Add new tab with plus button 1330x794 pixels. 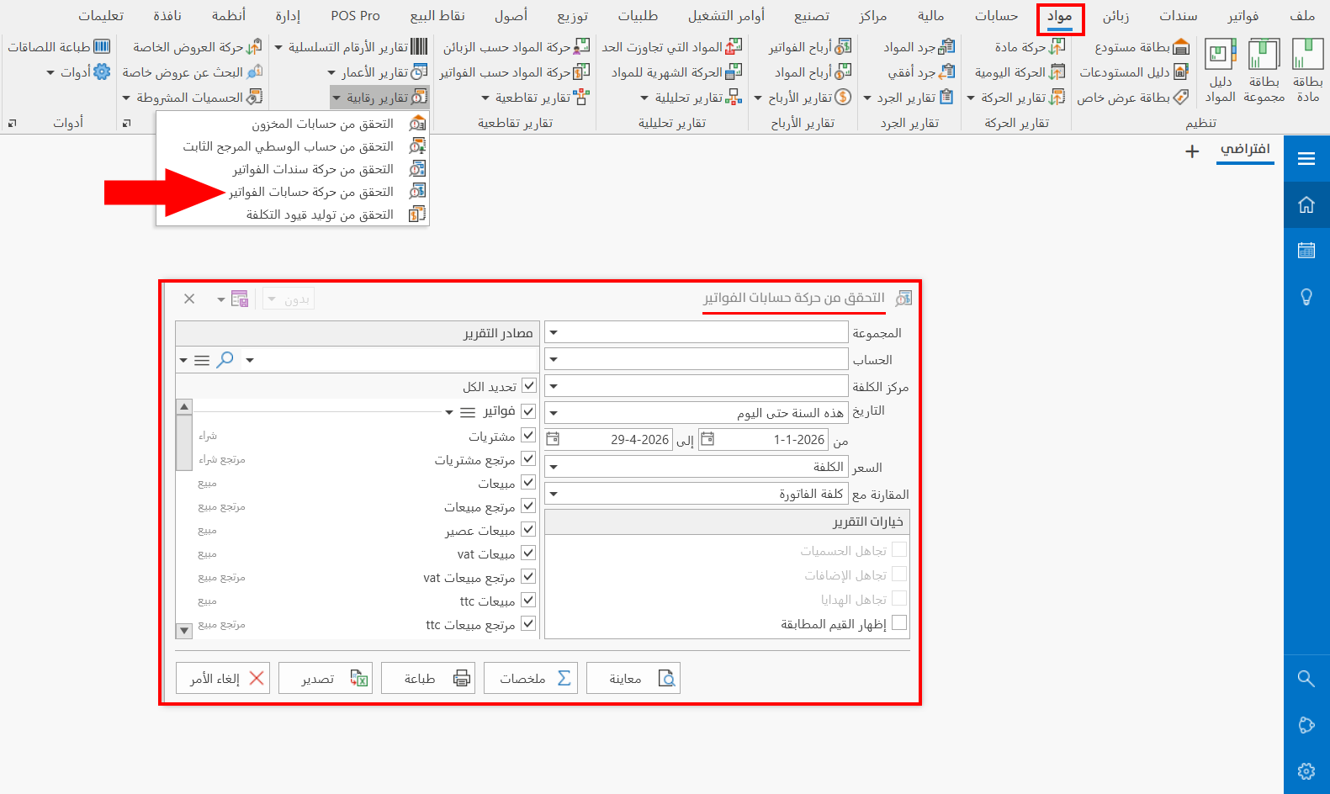coord(1192,151)
